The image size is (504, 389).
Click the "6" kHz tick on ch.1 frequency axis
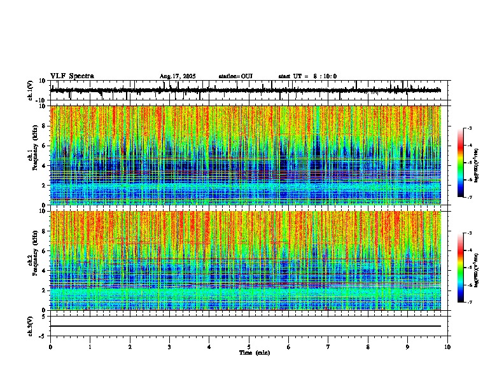[x=45, y=146]
